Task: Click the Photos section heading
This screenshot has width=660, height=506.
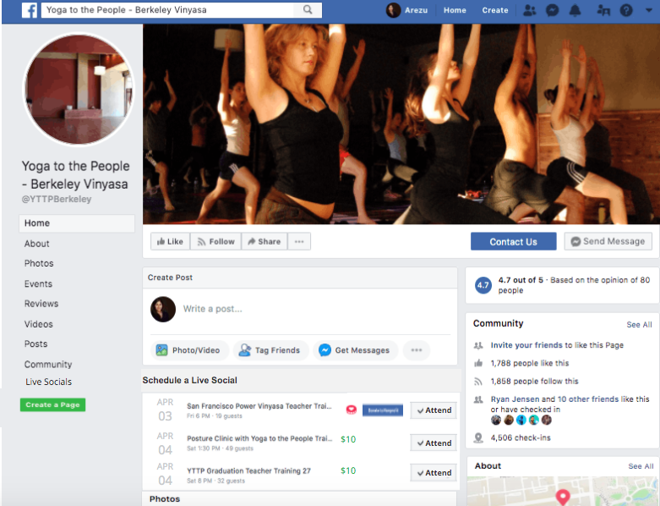Action: (165, 499)
